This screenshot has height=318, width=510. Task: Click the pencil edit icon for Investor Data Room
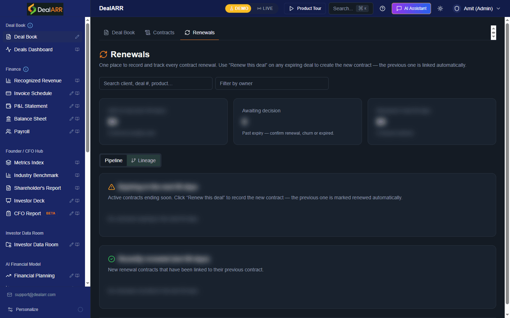point(72,245)
